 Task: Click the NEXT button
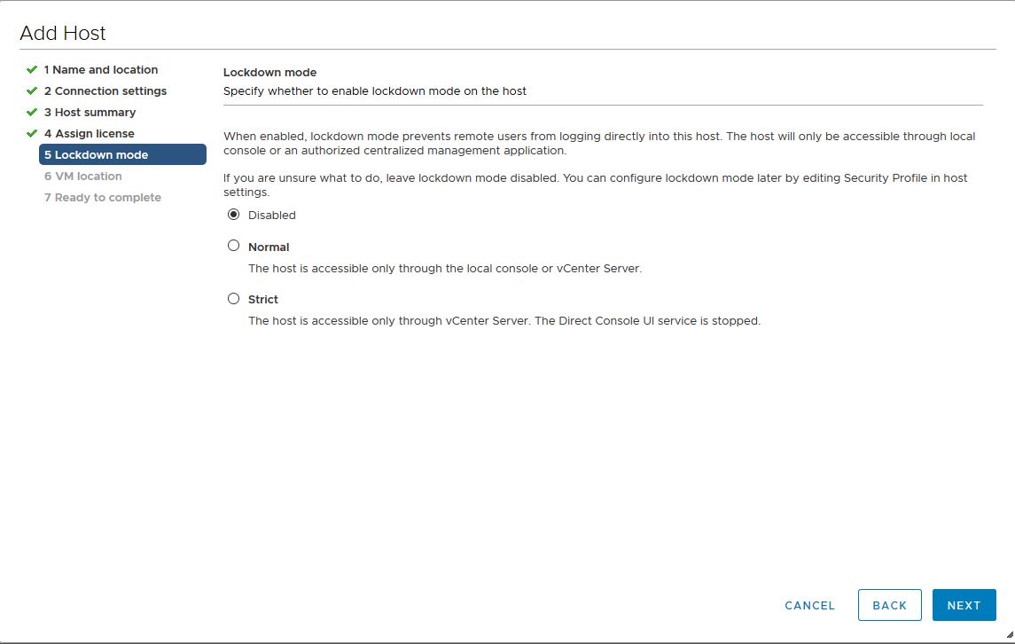coord(964,605)
